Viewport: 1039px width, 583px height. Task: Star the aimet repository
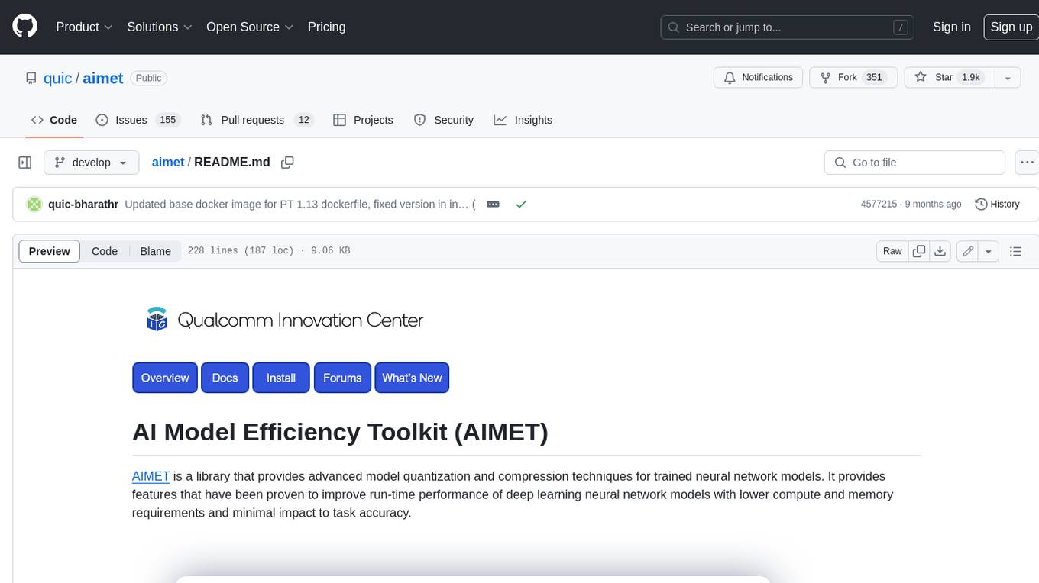click(949, 77)
